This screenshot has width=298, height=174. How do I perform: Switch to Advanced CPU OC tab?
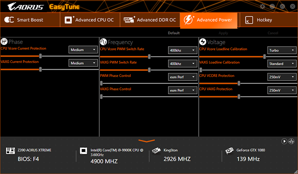click(90, 20)
